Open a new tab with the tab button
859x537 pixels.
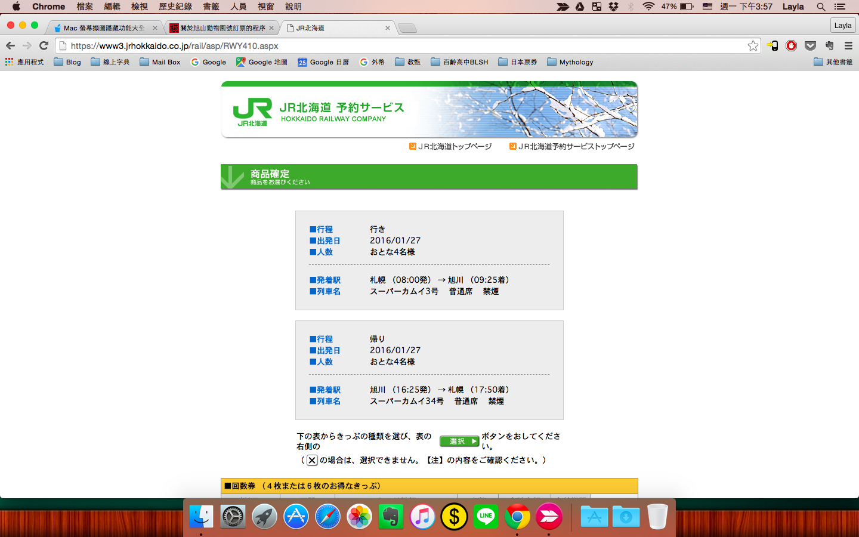(x=407, y=28)
